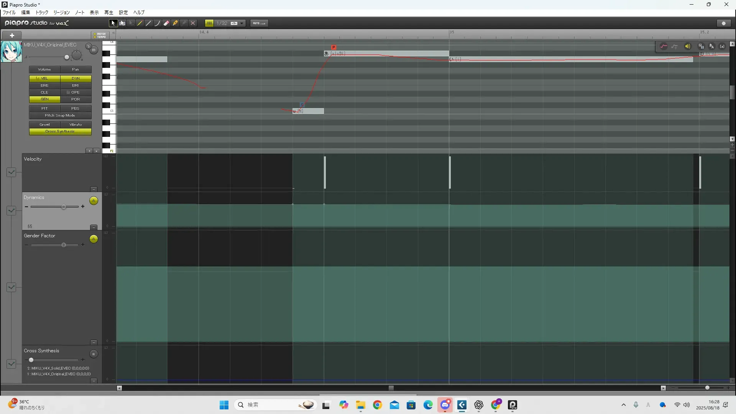Open the 再生 menu
The height and width of the screenshot is (414, 736).
pos(108,13)
